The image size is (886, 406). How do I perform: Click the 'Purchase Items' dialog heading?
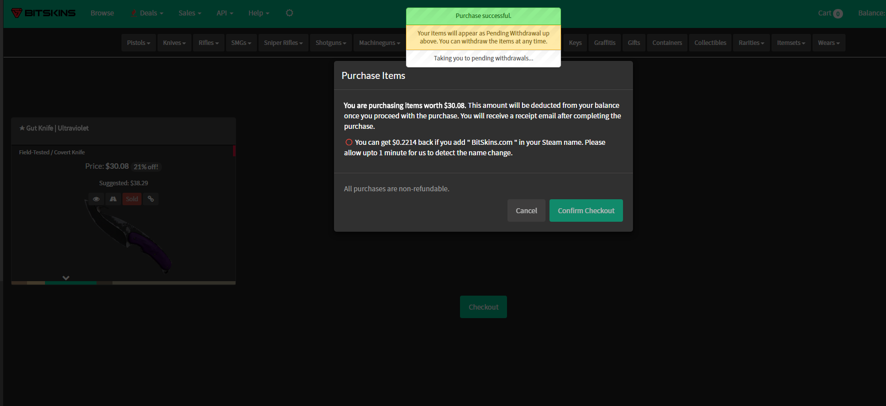373,76
